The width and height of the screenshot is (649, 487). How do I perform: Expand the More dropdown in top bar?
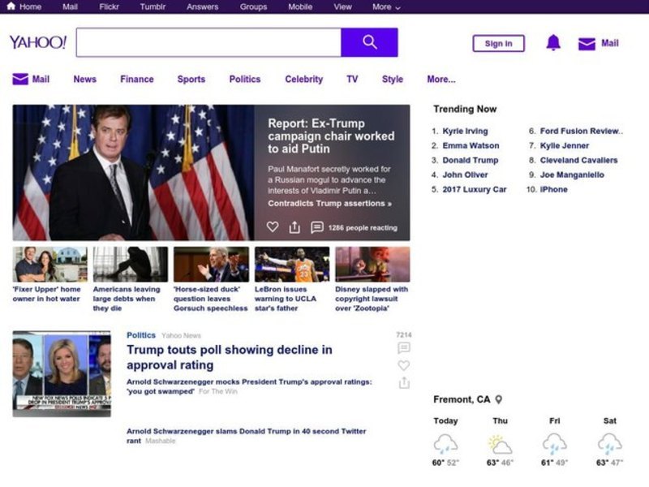(x=386, y=6)
